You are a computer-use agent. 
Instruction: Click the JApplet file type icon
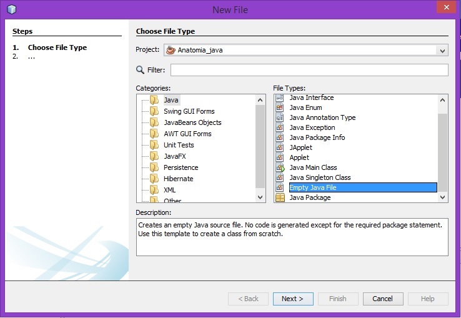[x=280, y=147]
